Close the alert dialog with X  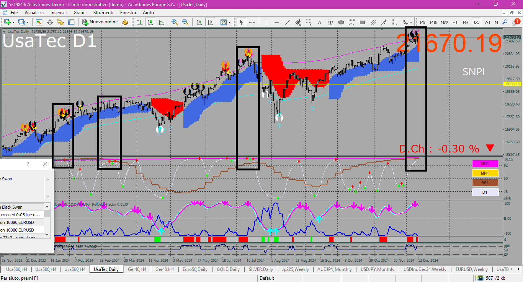45,164
